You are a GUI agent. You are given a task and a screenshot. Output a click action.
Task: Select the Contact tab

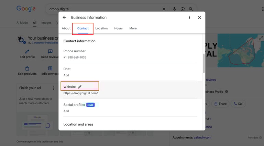point(83,28)
